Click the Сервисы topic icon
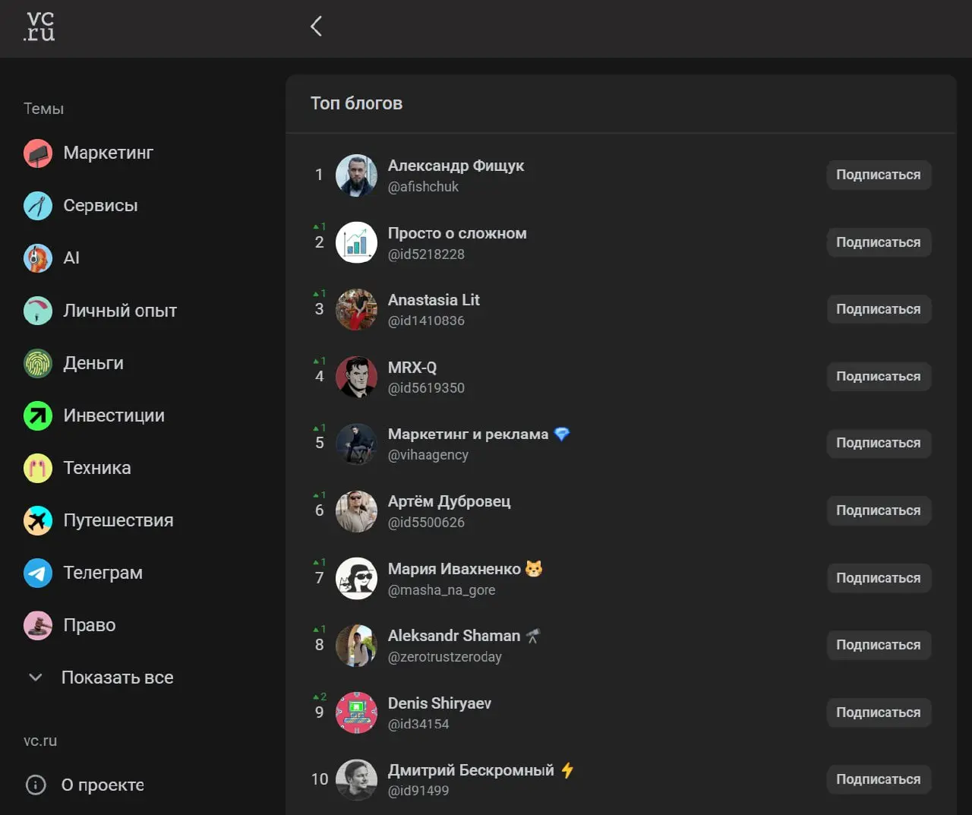 38,206
